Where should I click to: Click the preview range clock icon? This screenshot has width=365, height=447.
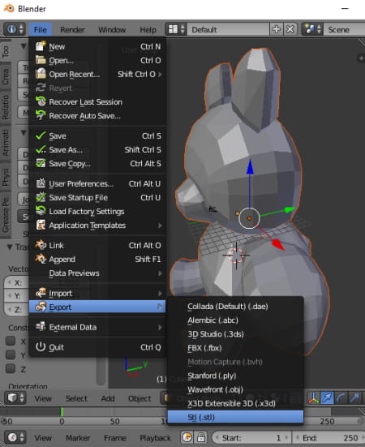[187, 437]
